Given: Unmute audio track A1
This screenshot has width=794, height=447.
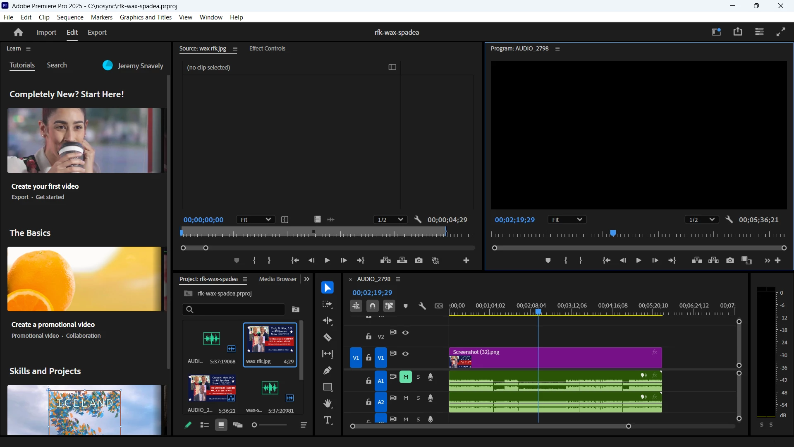Looking at the screenshot, I should pyautogui.click(x=406, y=377).
